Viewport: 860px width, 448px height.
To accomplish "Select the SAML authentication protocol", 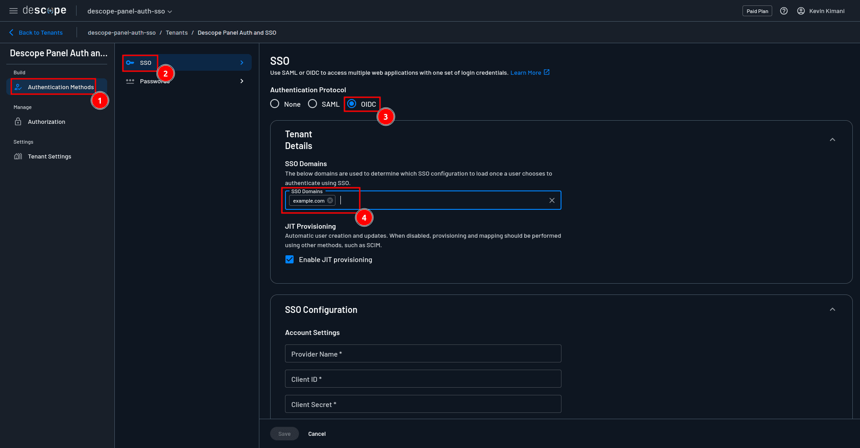I will [x=312, y=104].
